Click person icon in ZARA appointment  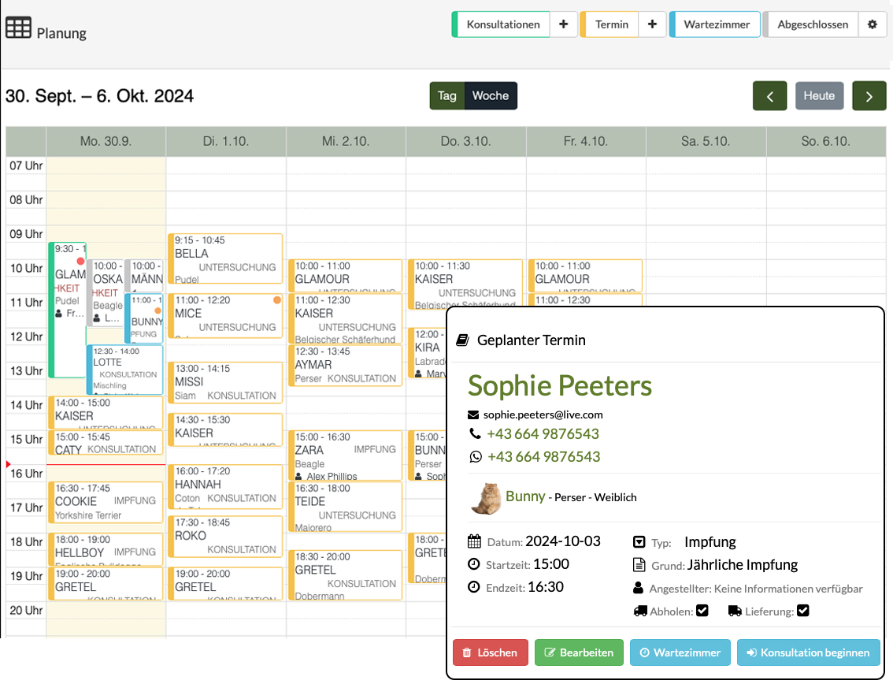coord(299,476)
